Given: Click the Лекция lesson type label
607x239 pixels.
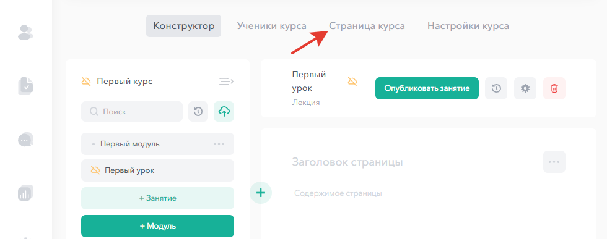Looking at the screenshot, I should (x=306, y=103).
